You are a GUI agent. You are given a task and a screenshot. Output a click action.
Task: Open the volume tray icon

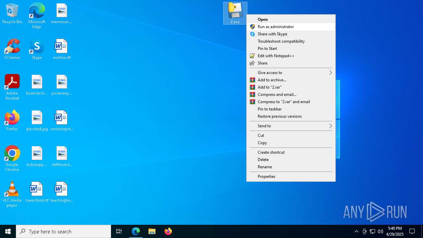[x=380, y=231]
